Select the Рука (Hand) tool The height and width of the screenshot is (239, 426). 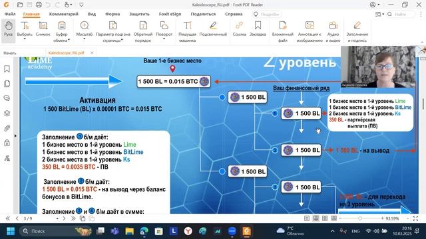click(8, 31)
